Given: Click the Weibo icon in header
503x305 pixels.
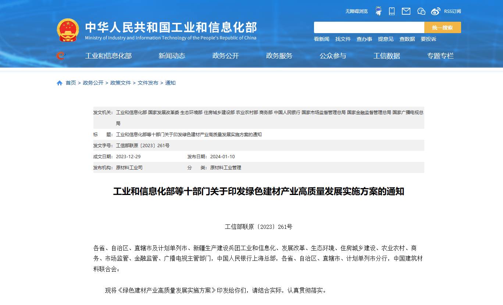Looking at the screenshot, I should tap(435, 11).
